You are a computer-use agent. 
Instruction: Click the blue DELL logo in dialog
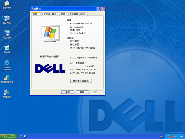tap(50, 68)
